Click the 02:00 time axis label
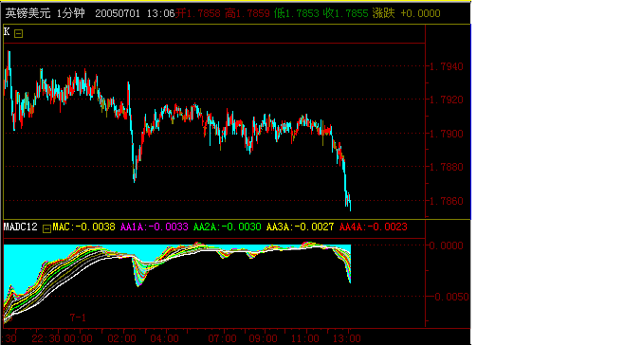Screen dimensions: 642x345 tap(121, 339)
